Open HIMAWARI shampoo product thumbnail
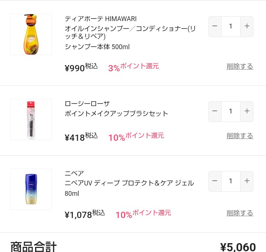 (31, 34)
